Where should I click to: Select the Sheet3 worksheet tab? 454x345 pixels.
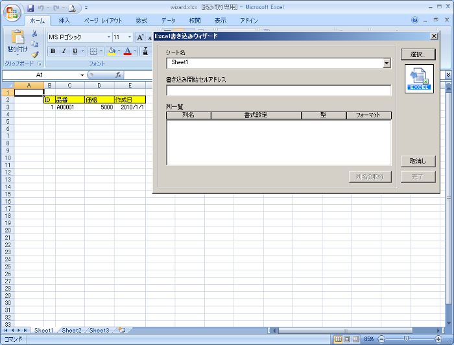(x=99, y=330)
